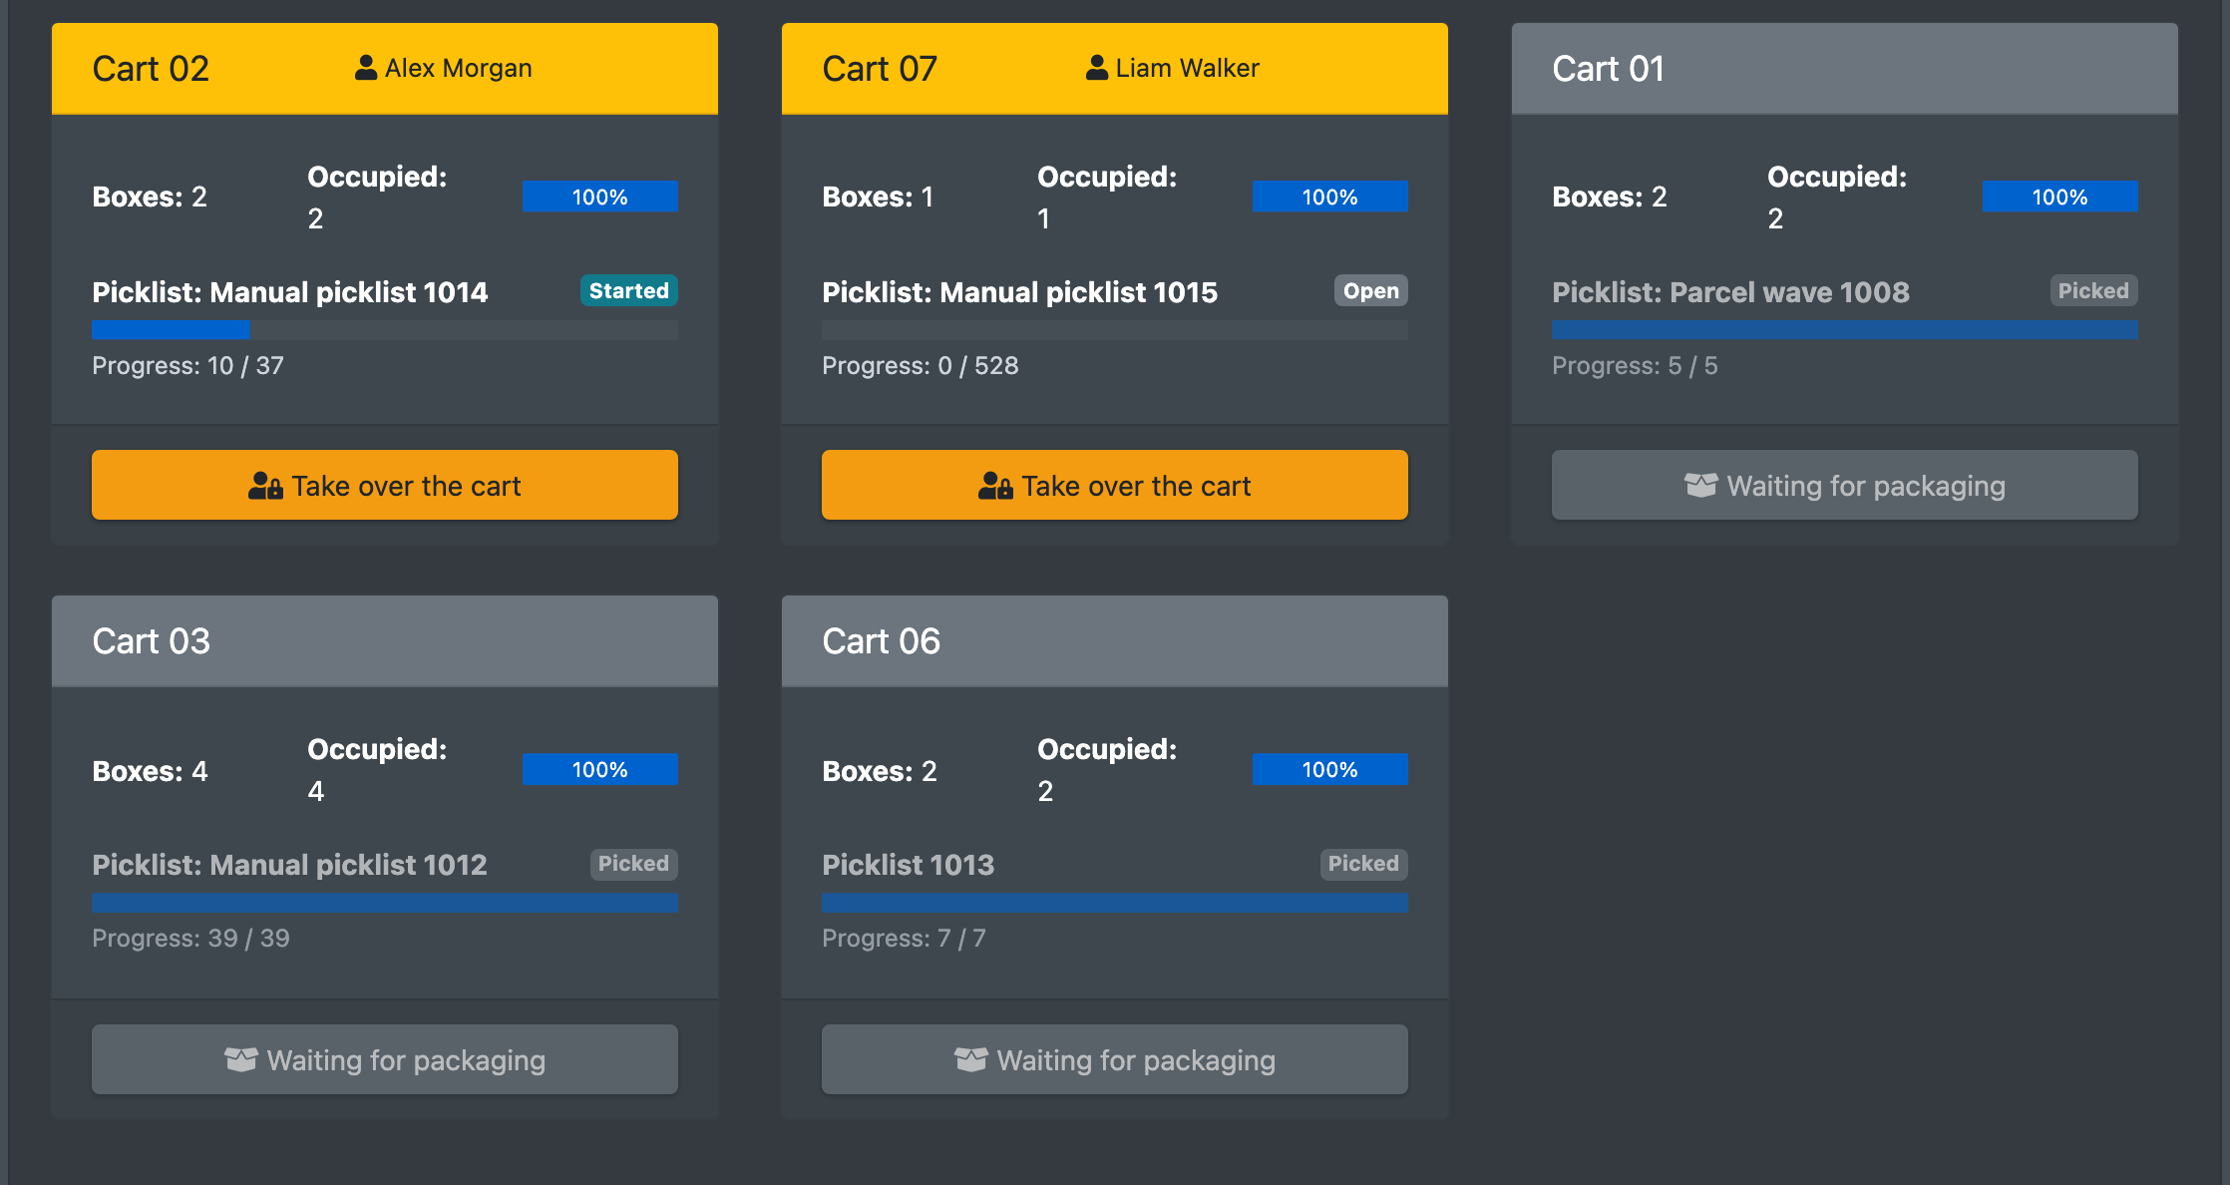Click the user icon beside Alex Morgan
The image size is (2230, 1185).
point(366,68)
